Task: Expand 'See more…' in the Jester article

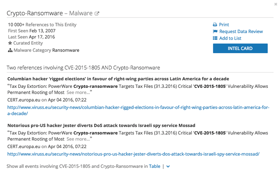Action: [78, 139]
